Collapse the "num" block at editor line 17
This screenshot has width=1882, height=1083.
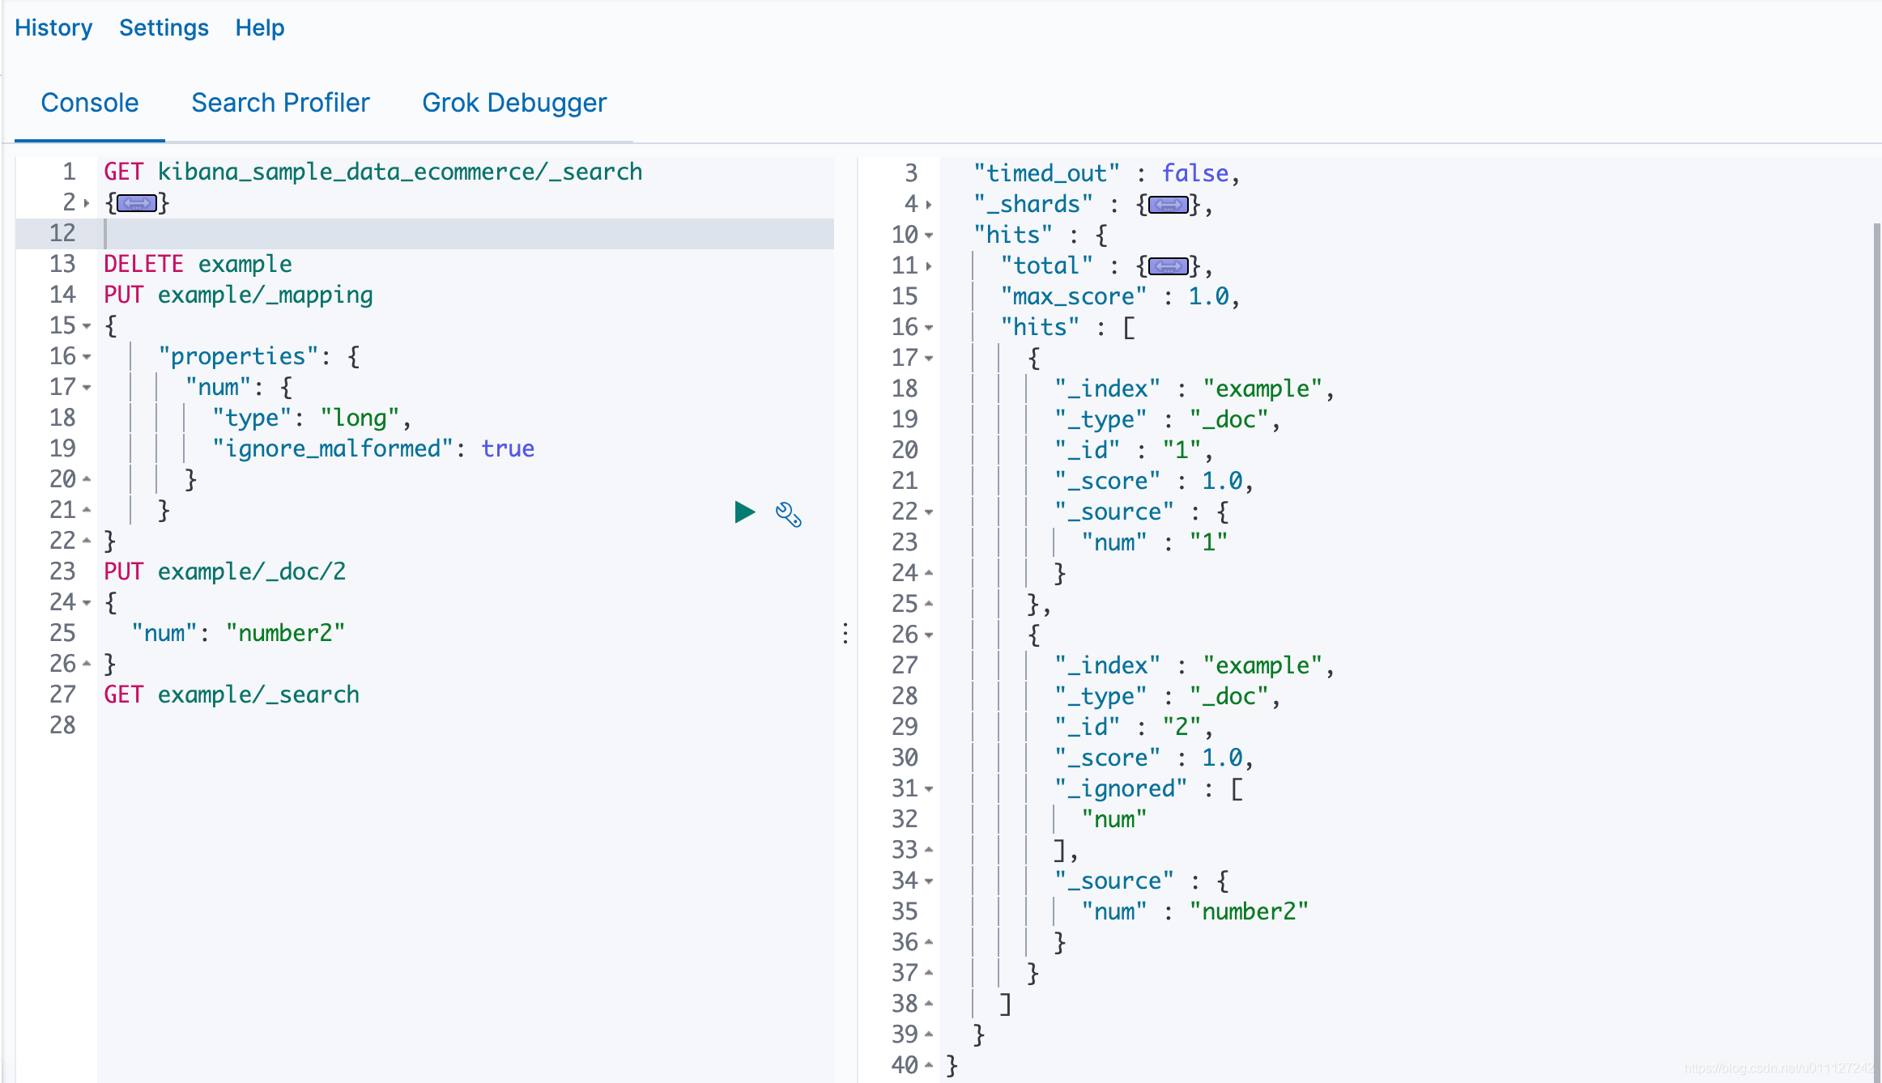click(x=87, y=388)
